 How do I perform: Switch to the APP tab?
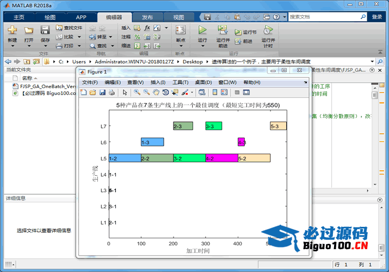pos(81,17)
